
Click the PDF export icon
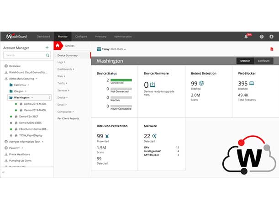[272, 49]
